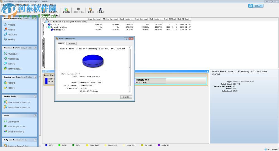This screenshot has width=279, height=151.
Task: Select the WIN7 block in the disk map
Action: tap(50, 80)
